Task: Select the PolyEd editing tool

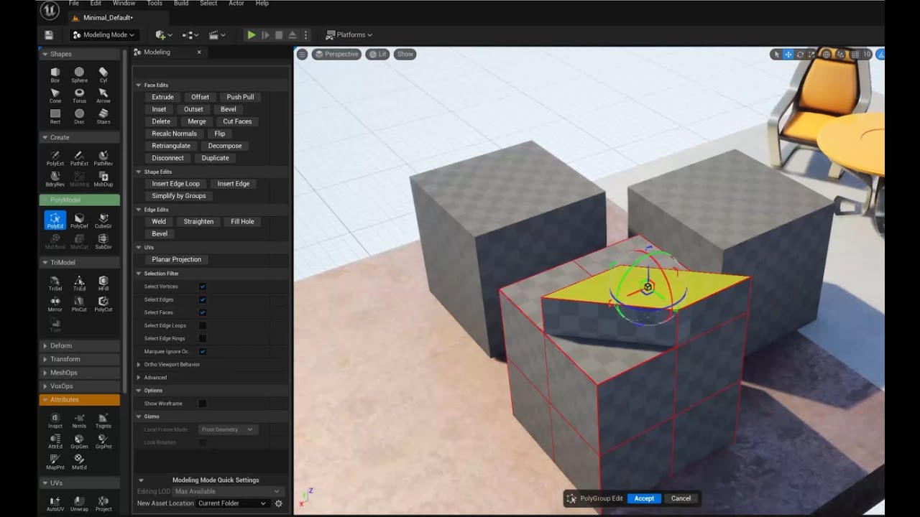Action: (x=55, y=220)
